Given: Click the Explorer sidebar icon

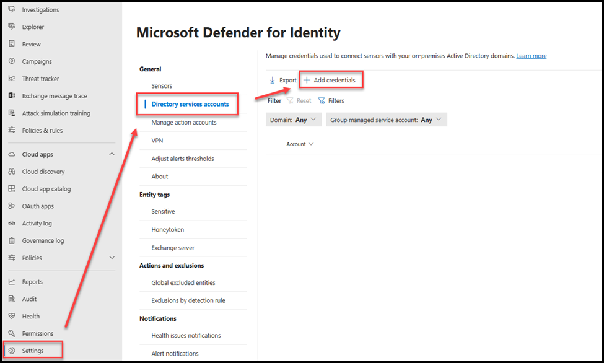Looking at the screenshot, I should [x=12, y=27].
